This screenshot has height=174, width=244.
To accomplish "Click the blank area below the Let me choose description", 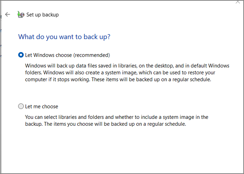I will point(122,149).
